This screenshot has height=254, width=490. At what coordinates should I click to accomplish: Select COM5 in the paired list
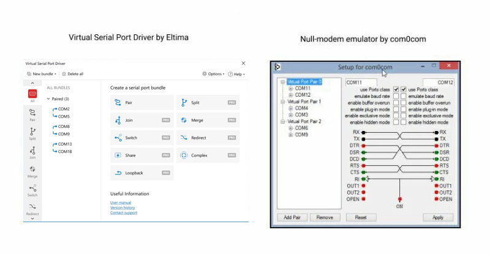[64, 116]
